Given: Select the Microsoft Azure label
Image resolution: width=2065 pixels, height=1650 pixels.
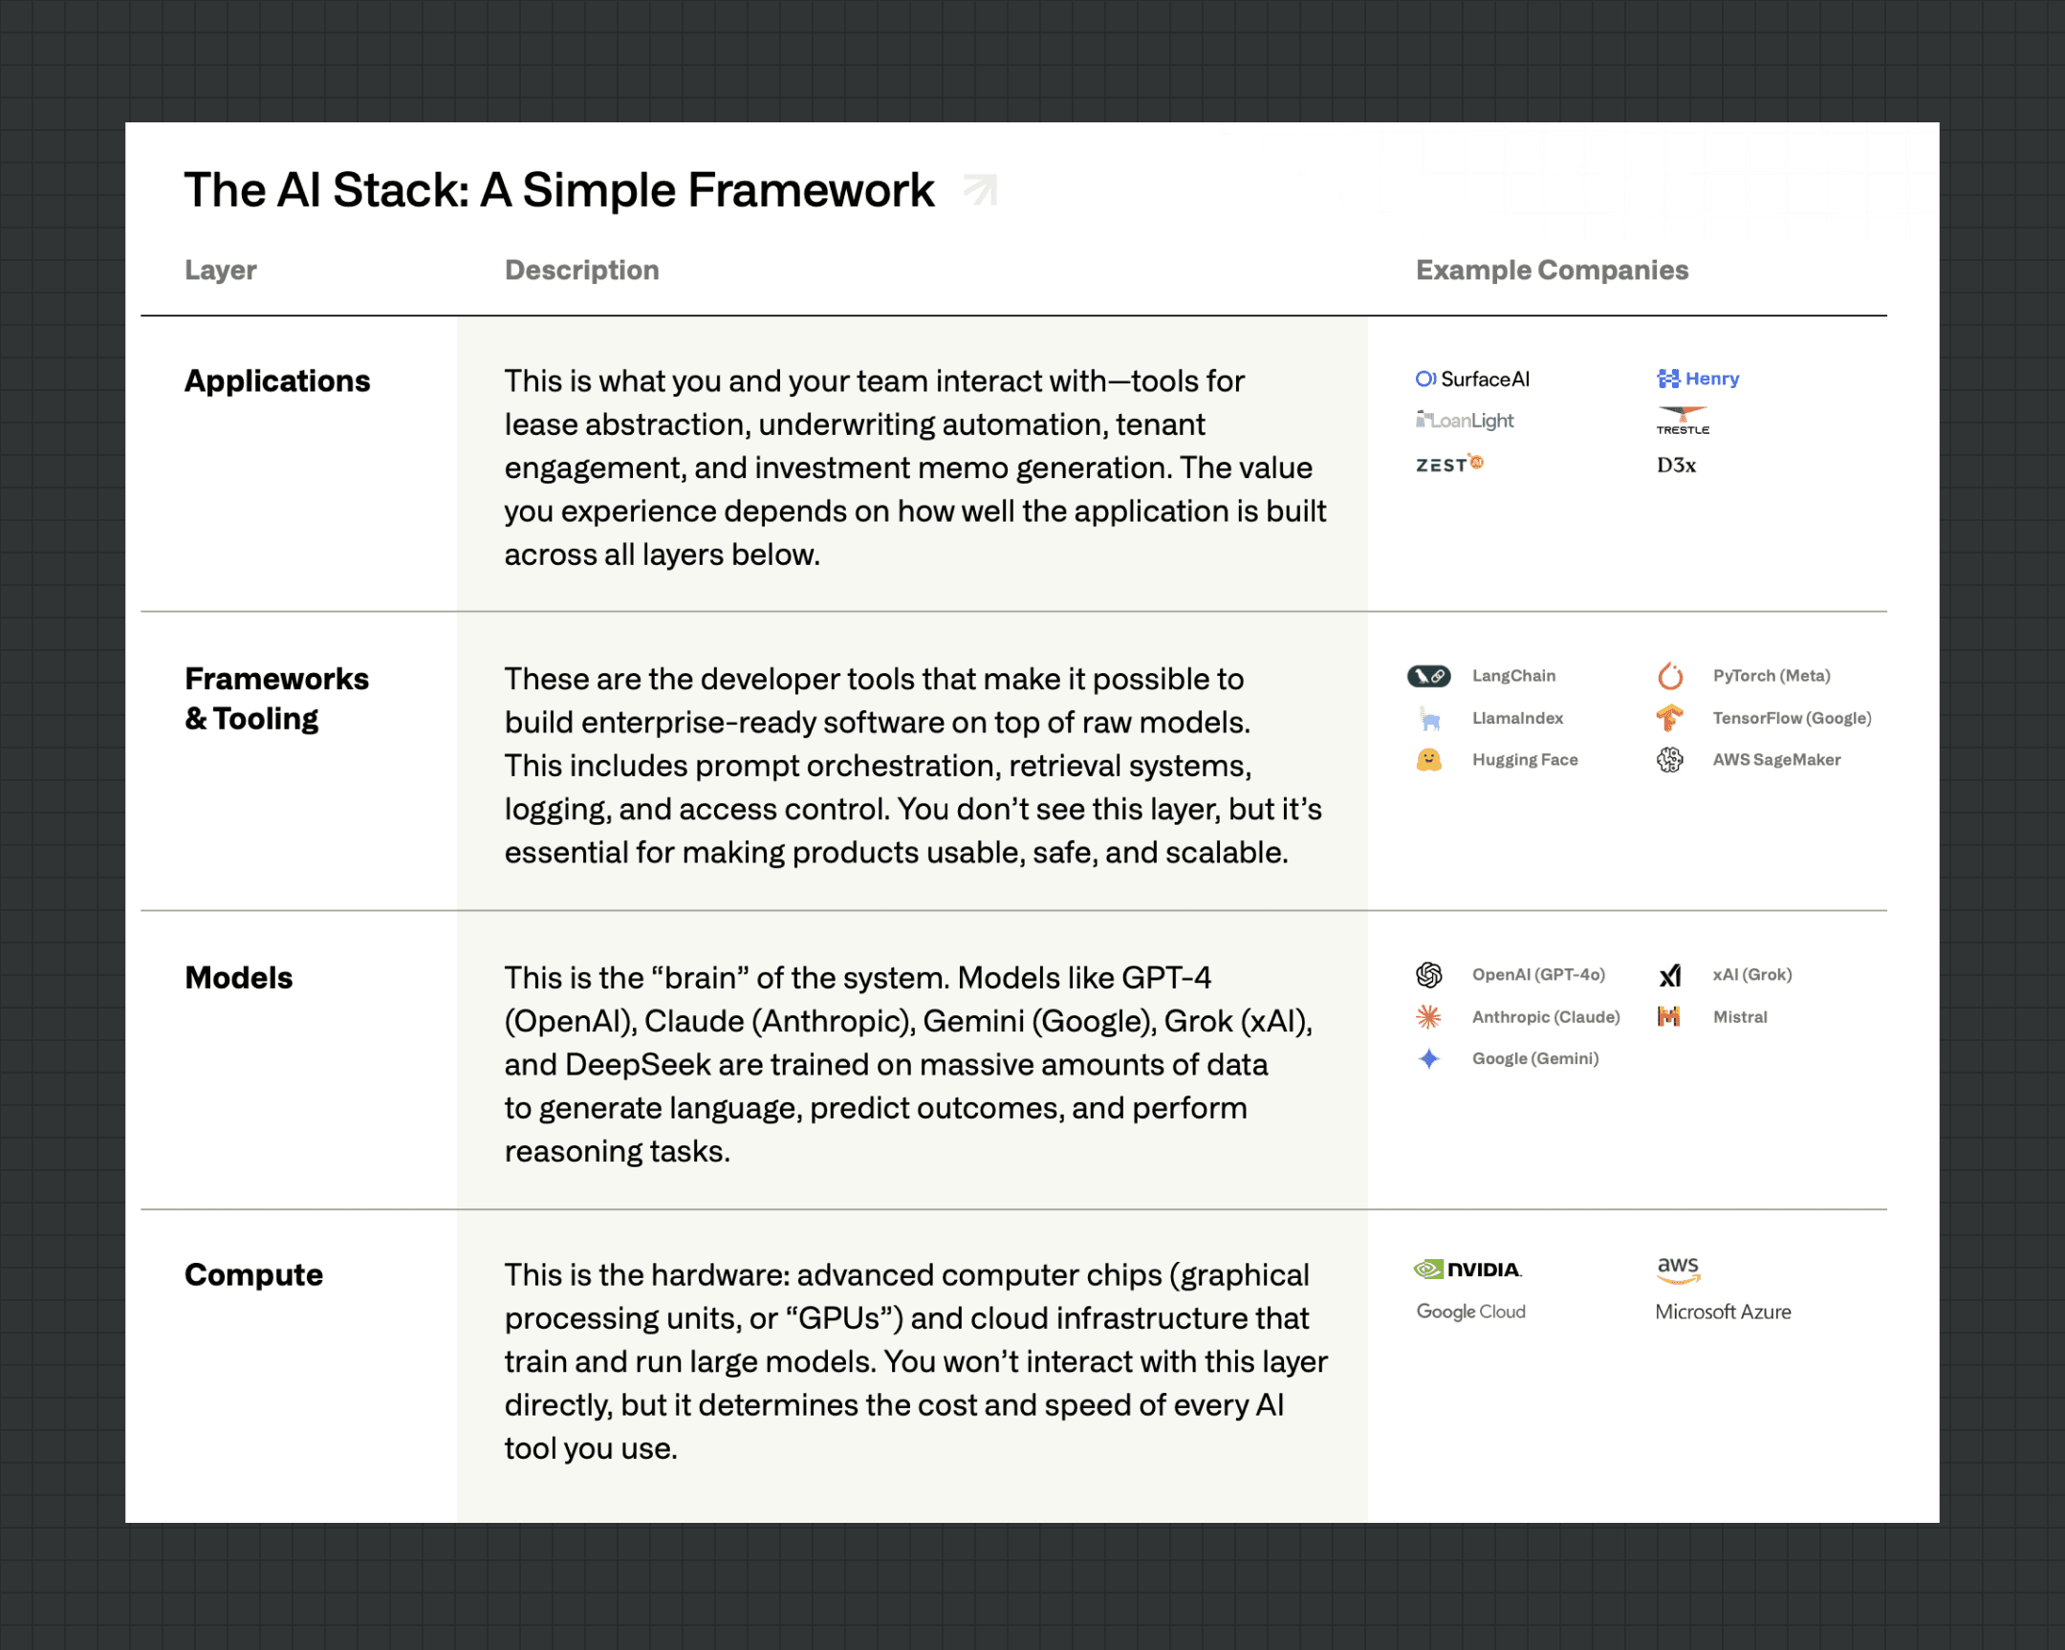Looking at the screenshot, I should [1722, 1312].
